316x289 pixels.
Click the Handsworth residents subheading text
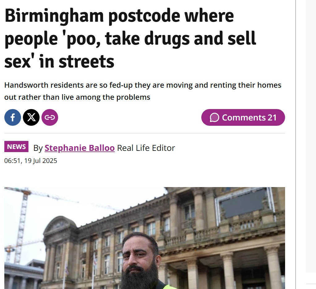143,91
